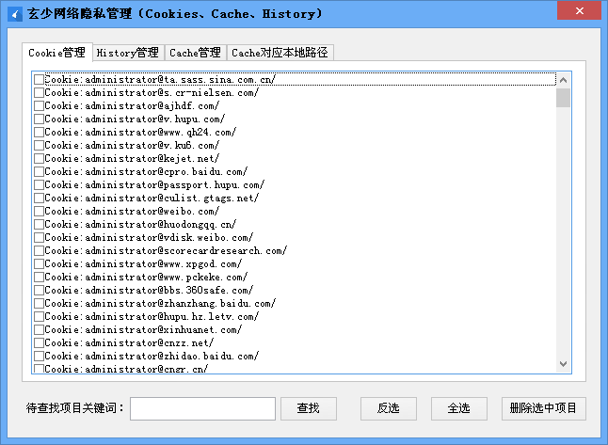This screenshot has height=445, width=608.
Task: Check the bbs.360safe.com cookie checkbox
Action: 39,291
